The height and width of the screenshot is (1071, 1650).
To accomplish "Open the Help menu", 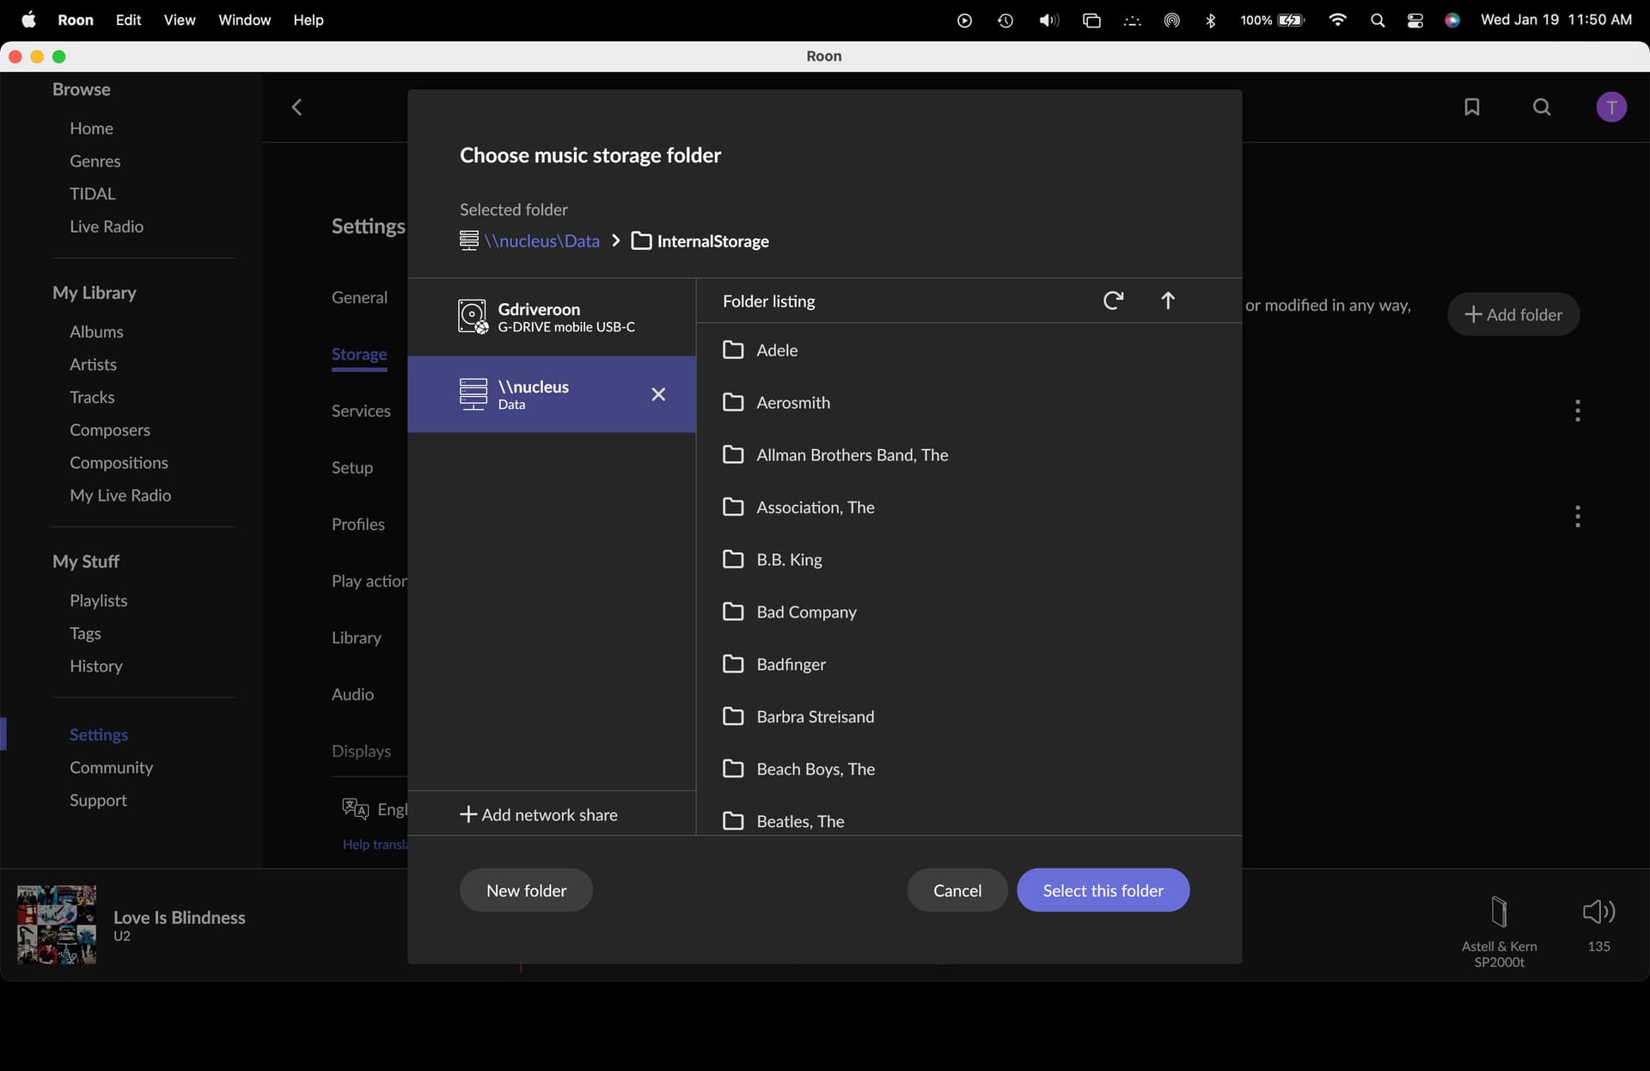I will pyautogui.click(x=308, y=20).
